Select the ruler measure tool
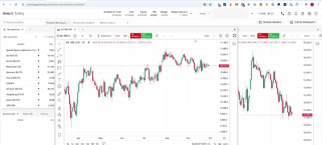322x145 pixels. click(x=59, y=94)
